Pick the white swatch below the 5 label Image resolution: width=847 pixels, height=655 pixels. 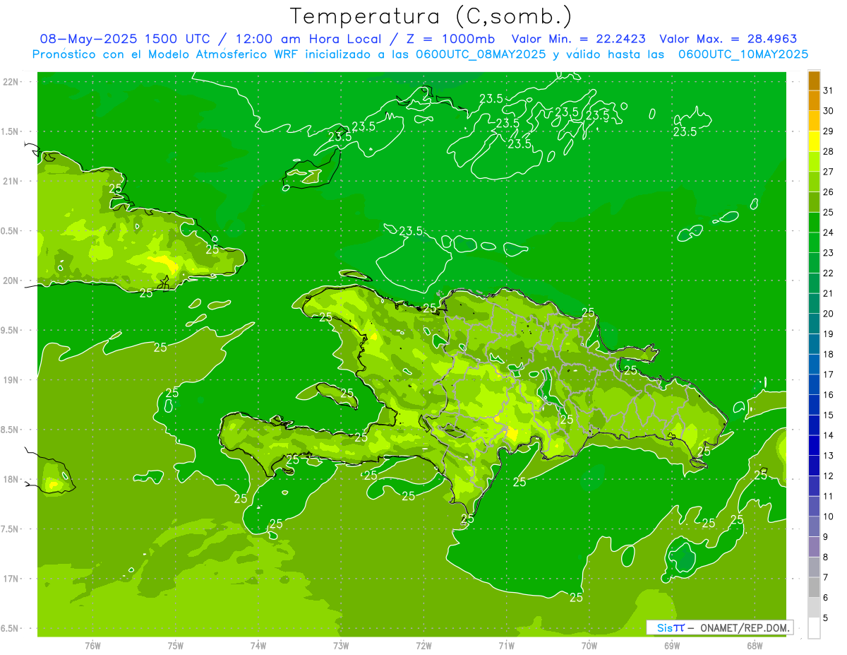tap(814, 627)
